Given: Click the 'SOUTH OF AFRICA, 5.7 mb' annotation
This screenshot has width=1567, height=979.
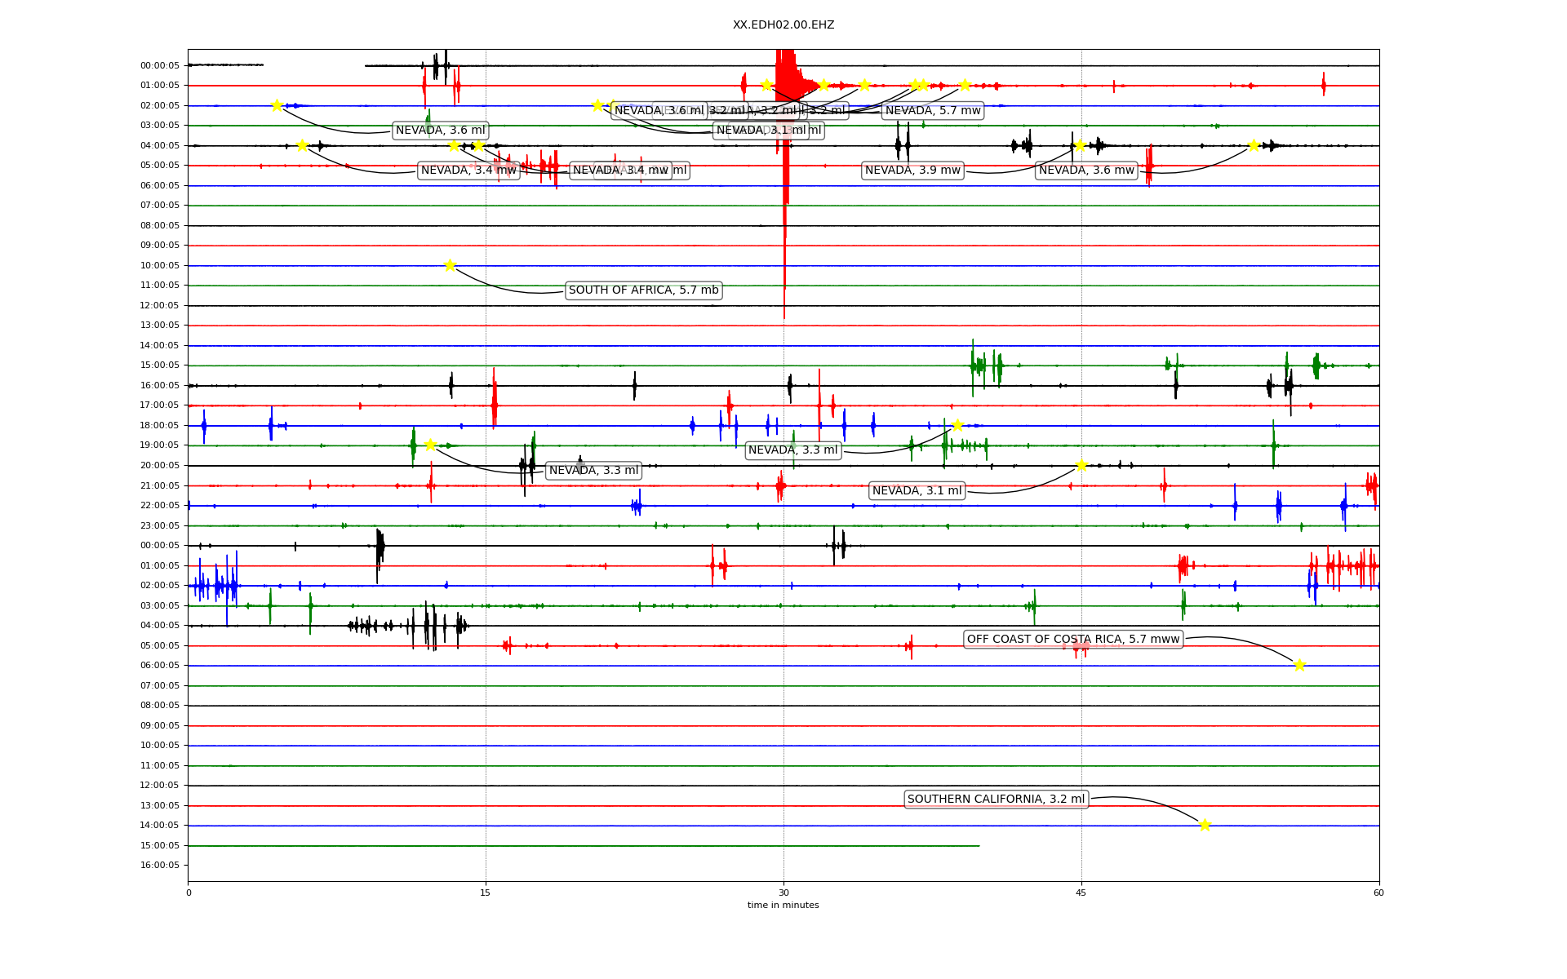Looking at the screenshot, I should coord(643,290).
